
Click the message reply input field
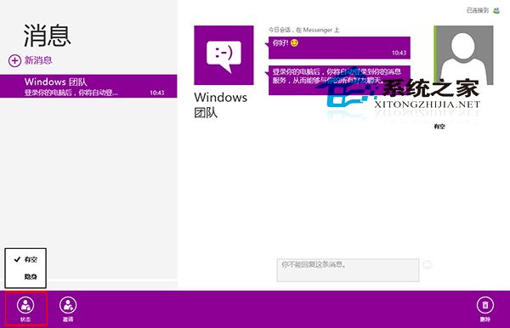[x=348, y=270]
